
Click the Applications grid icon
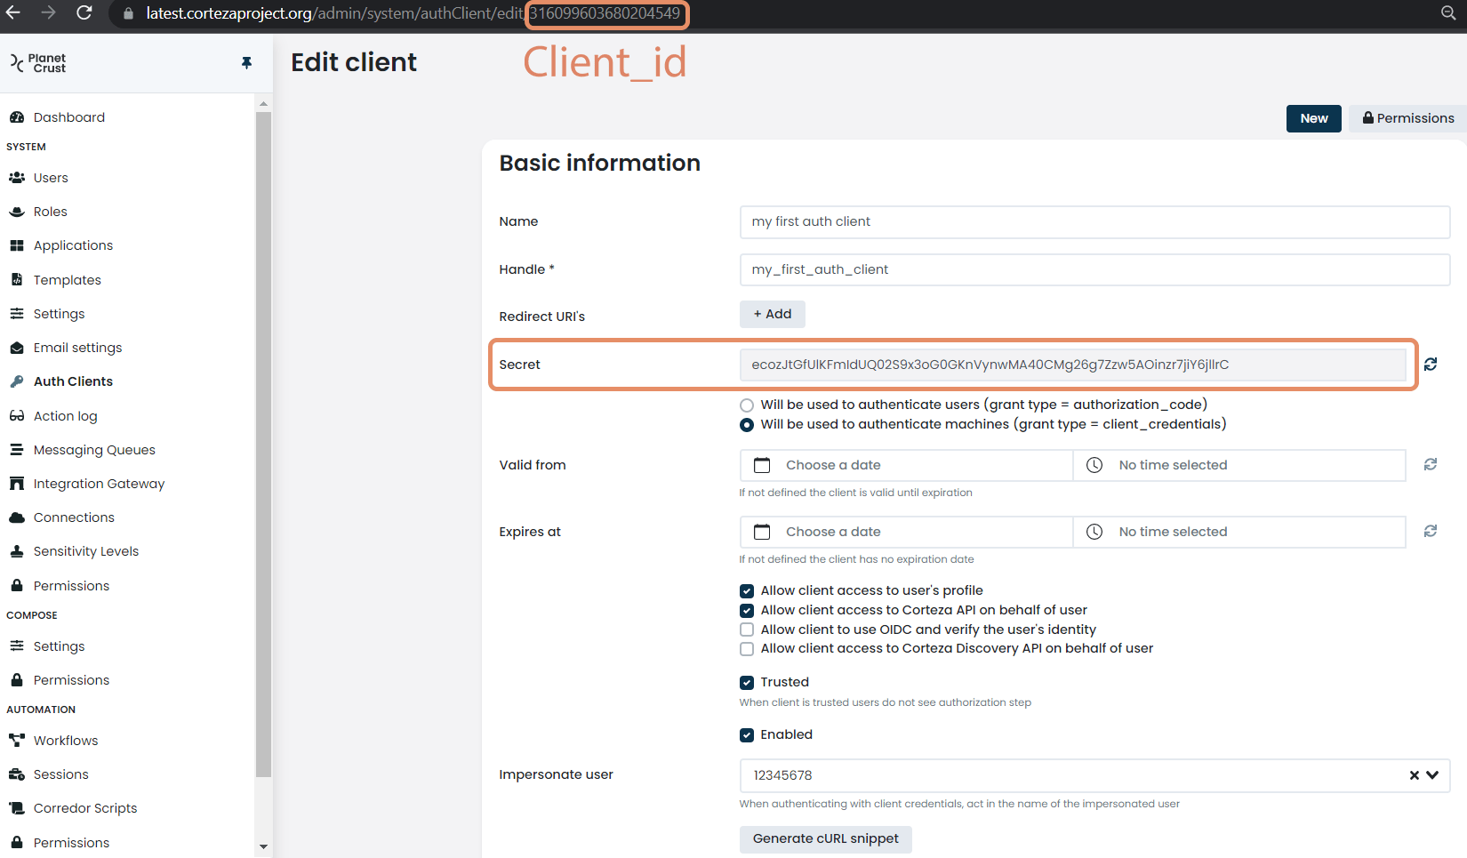point(17,245)
